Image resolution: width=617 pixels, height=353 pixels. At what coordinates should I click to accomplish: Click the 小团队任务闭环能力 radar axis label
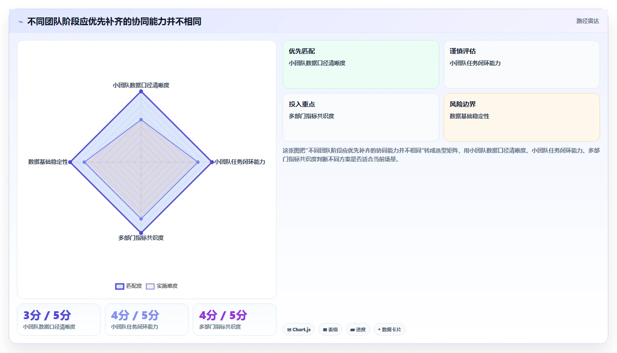[239, 162]
